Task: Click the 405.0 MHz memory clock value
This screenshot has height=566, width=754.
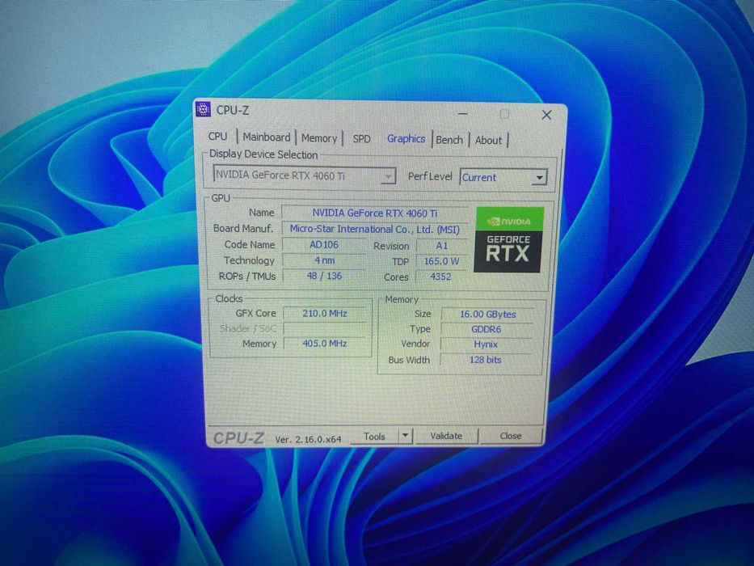Action: (x=325, y=344)
